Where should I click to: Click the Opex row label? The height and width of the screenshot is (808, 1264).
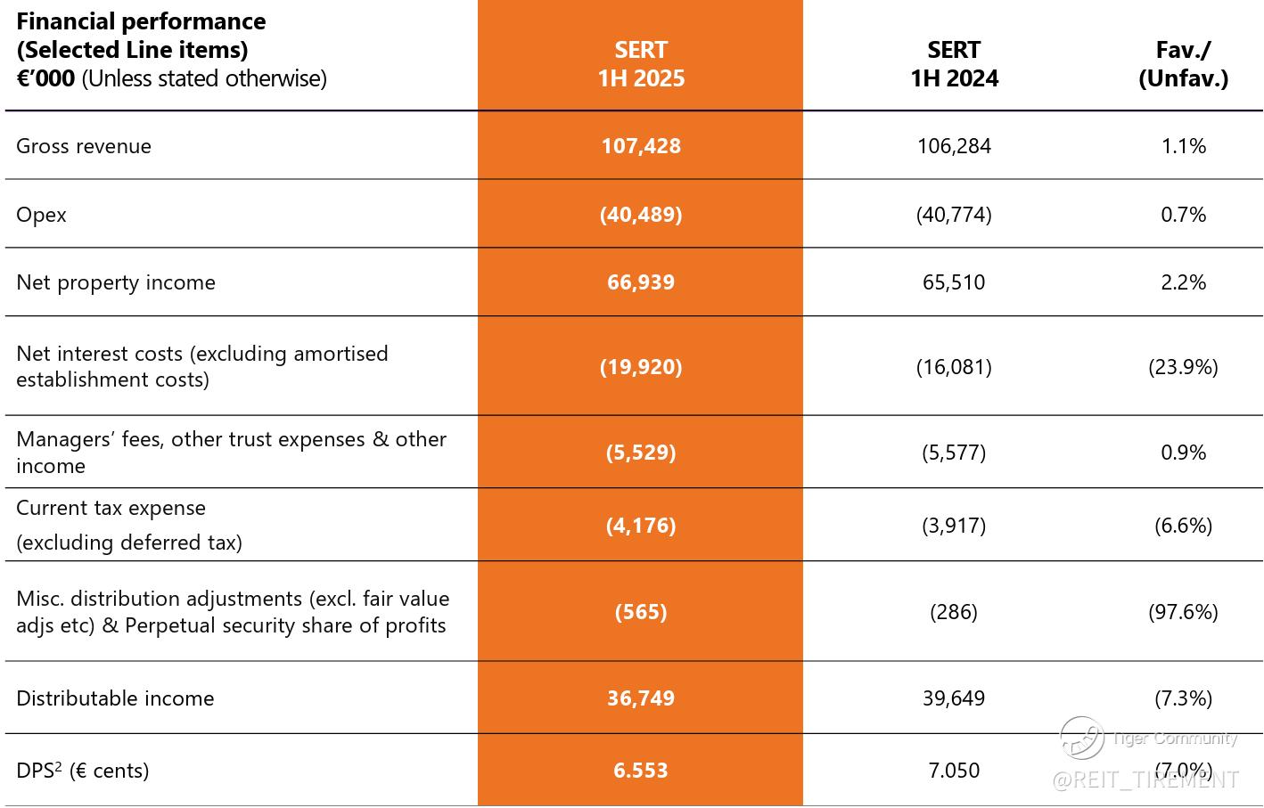point(41,215)
